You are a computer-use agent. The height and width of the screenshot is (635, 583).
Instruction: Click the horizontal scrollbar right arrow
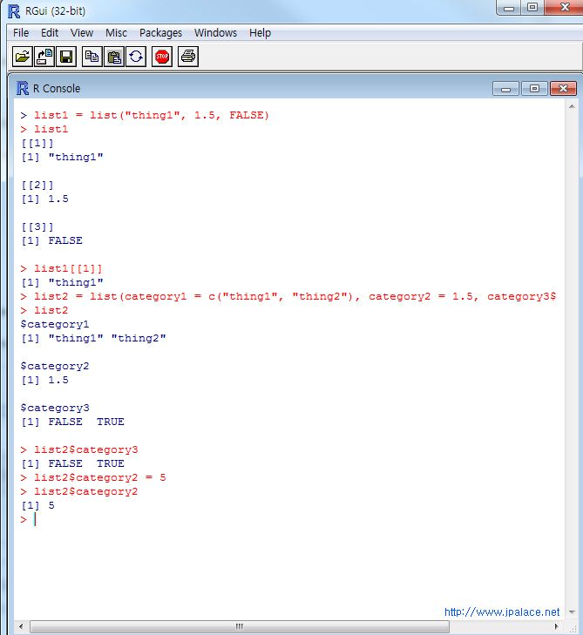557,626
